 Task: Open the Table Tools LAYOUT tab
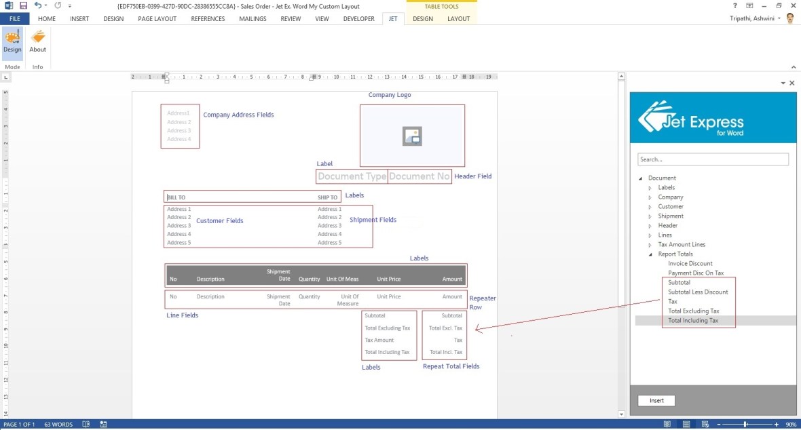coord(458,18)
